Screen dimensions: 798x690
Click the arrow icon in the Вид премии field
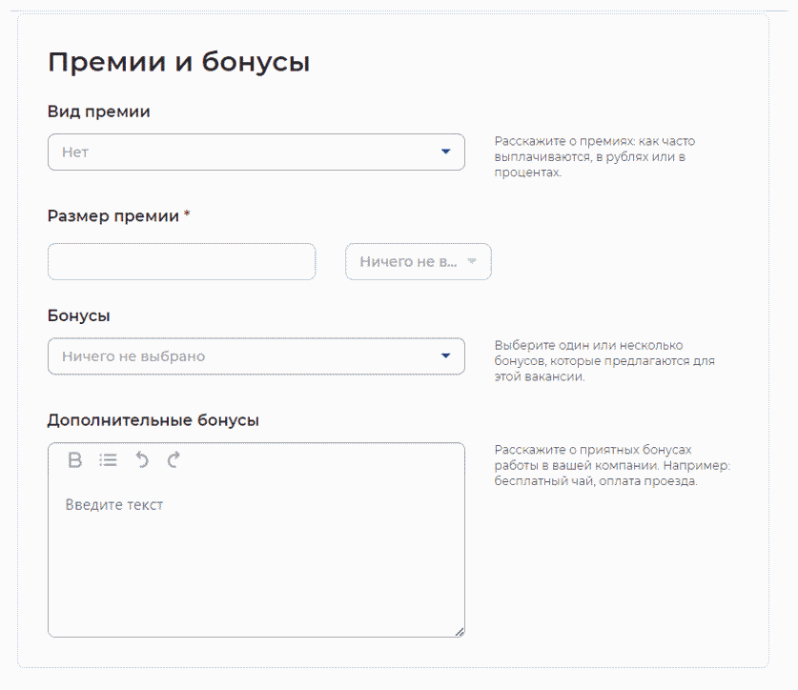point(445,152)
